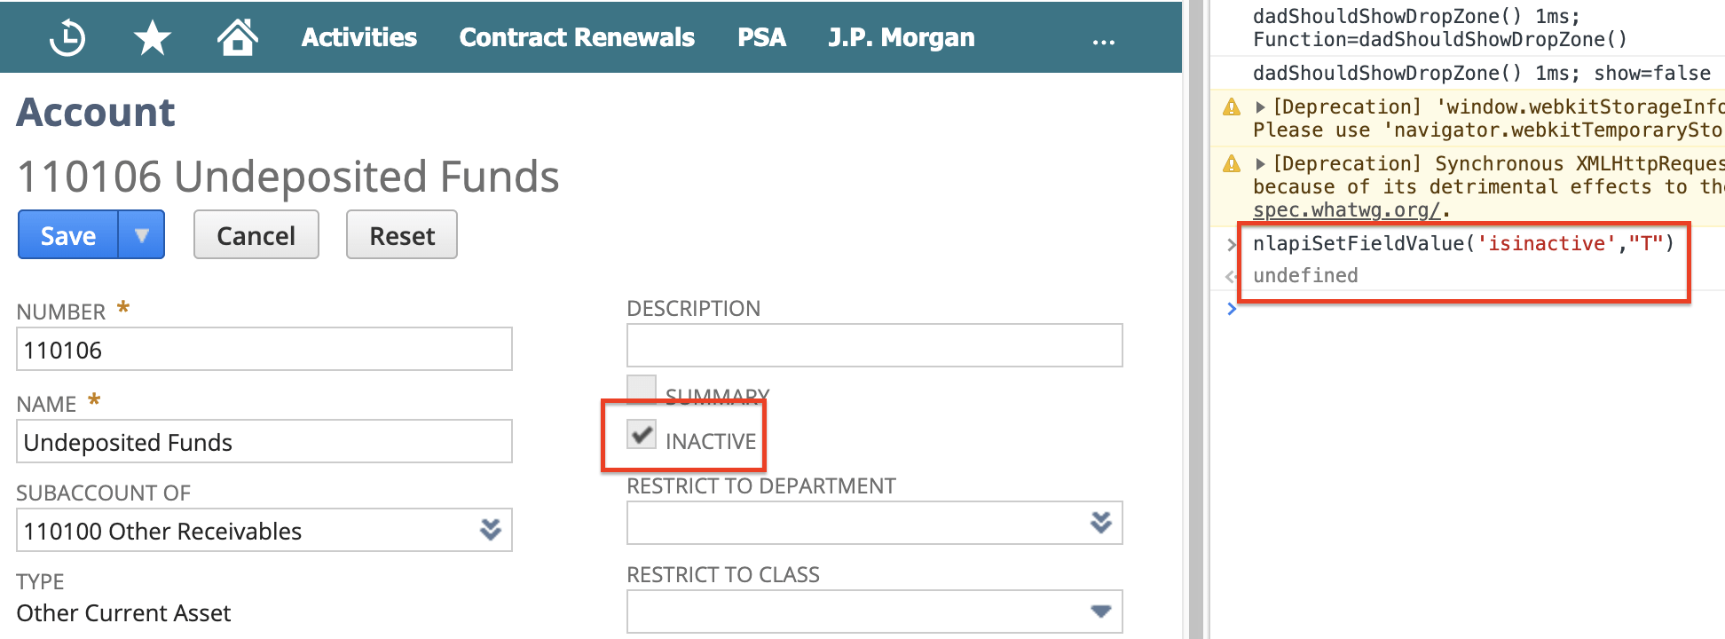Click the blue console input prompt chevron

pyautogui.click(x=1232, y=309)
